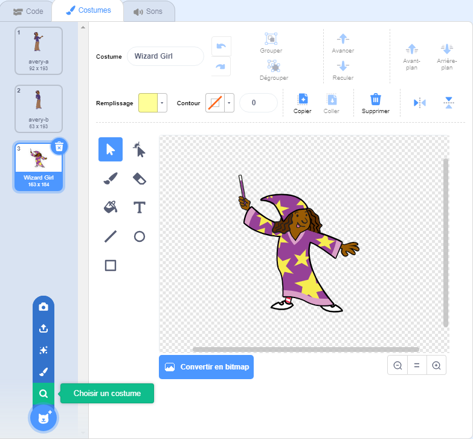Flip costume vertically
This screenshot has height=439, width=473.
pos(448,103)
